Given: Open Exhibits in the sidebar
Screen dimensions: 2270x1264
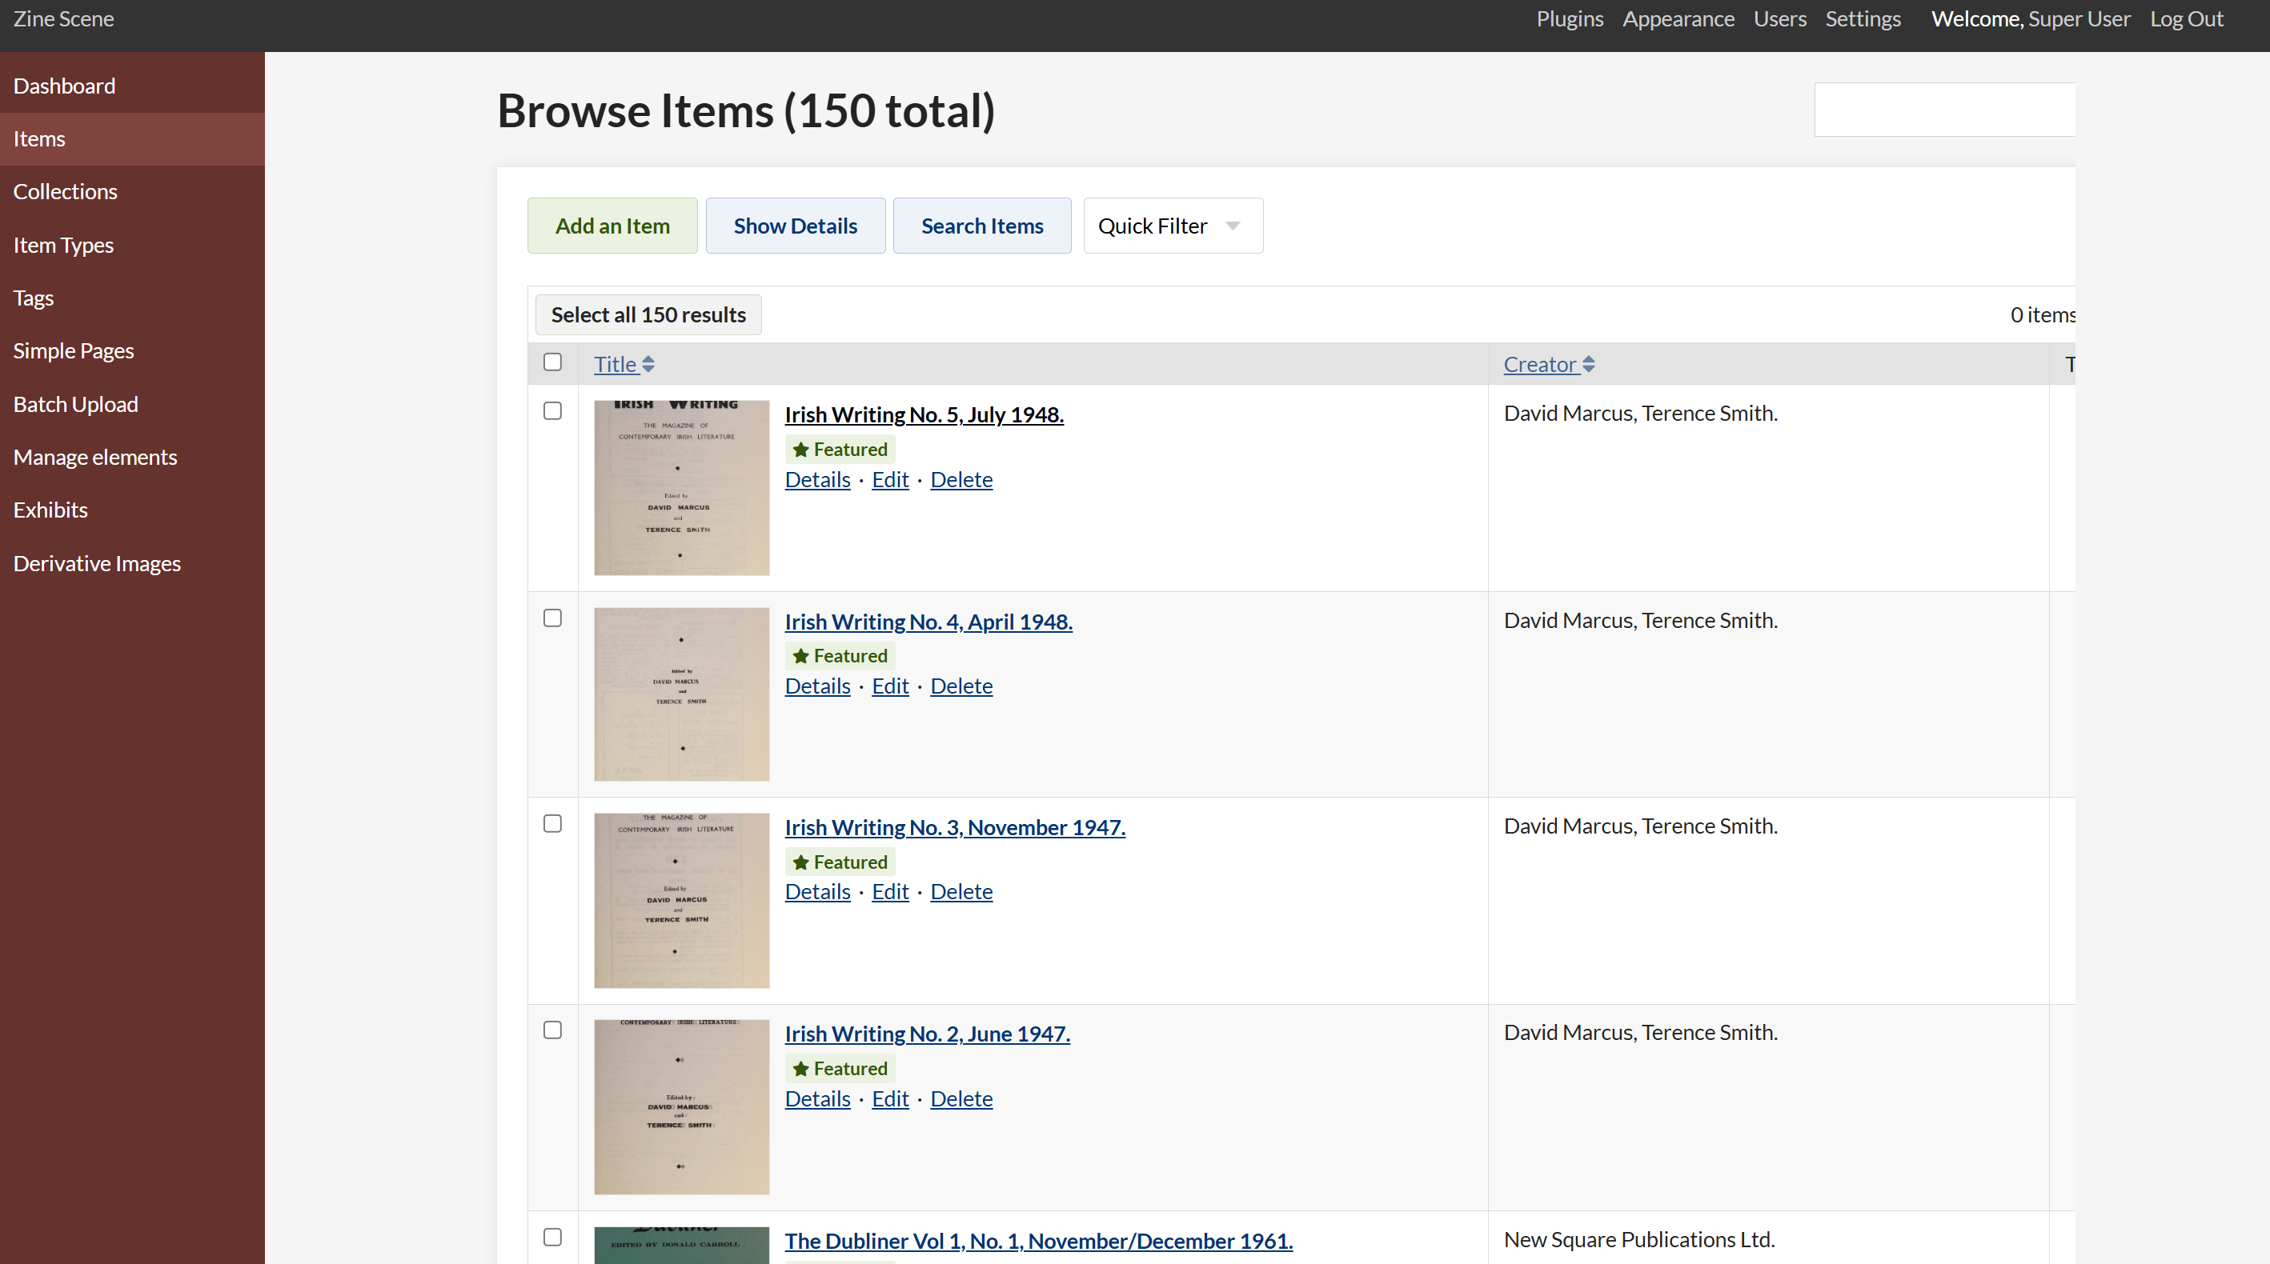Looking at the screenshot, I should coord(132,511).
